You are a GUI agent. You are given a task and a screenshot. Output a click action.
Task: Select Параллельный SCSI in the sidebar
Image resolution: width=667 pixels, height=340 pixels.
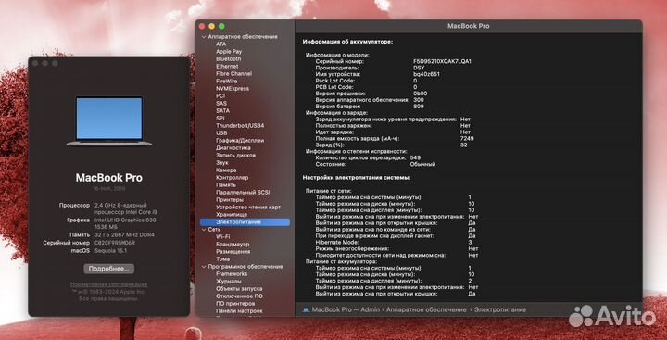pyautogui.click(x=243, y=193)
